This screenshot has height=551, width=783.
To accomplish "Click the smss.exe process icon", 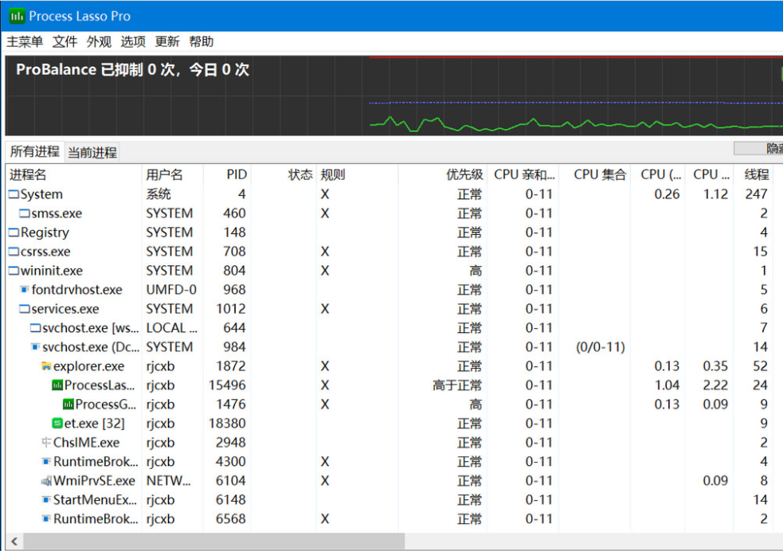I will point(25,213).
